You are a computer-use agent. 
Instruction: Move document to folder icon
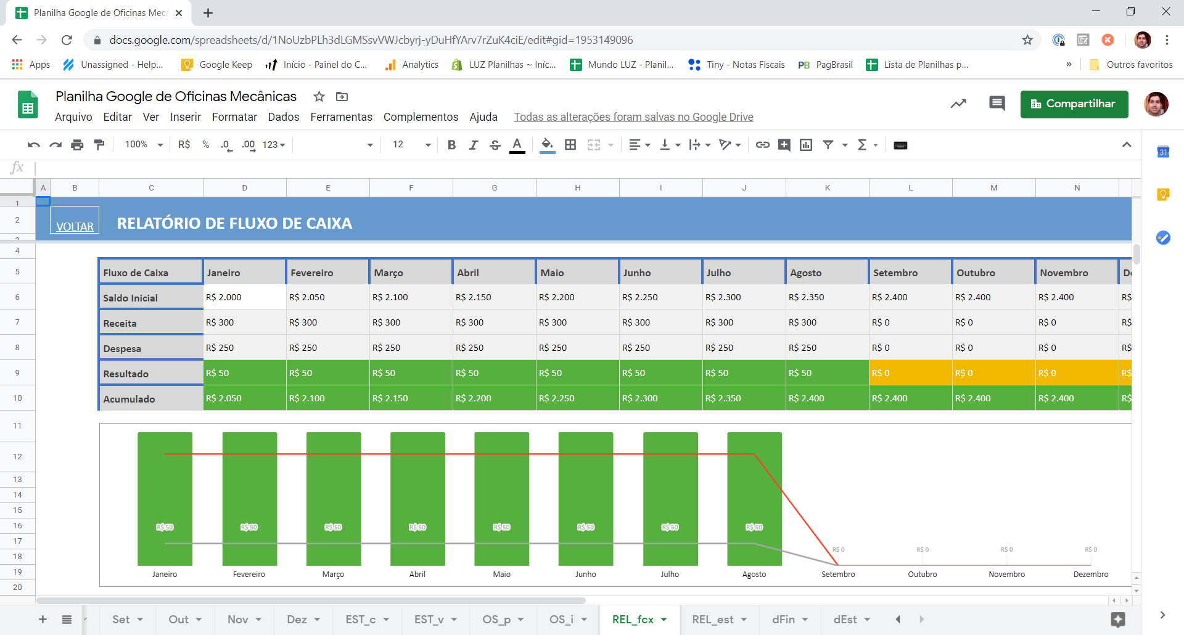pos(342,96)
